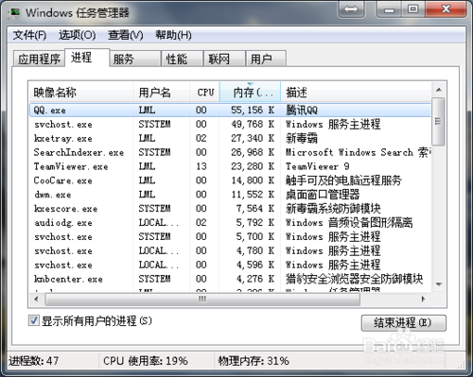Screen dimensions: 473x377
Task: Close the Task Manager window
Action: coord(446,9)
